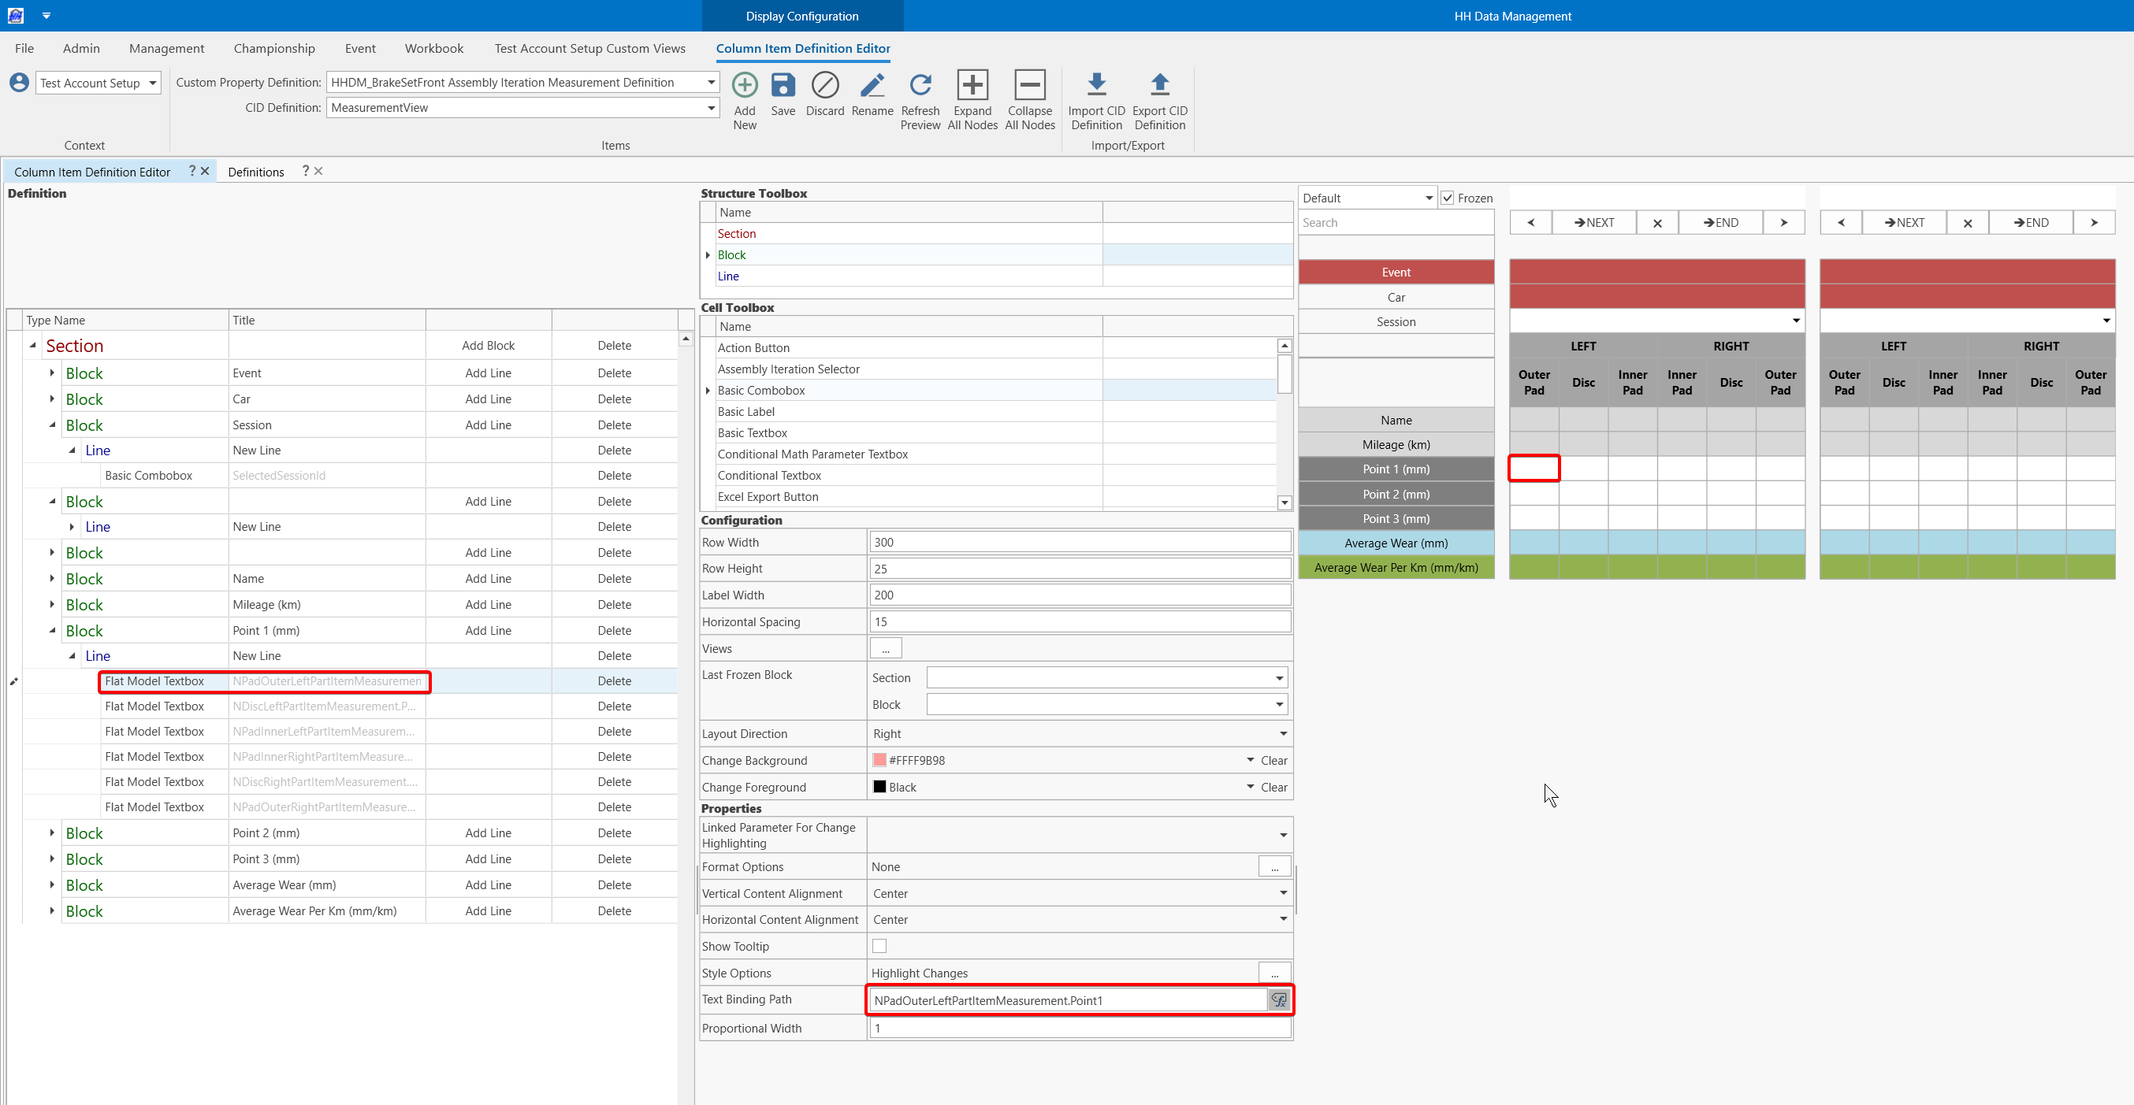Click the Rename pencil icon
The width and height of the screenshot is (2134, 1105).
(872, 85)
